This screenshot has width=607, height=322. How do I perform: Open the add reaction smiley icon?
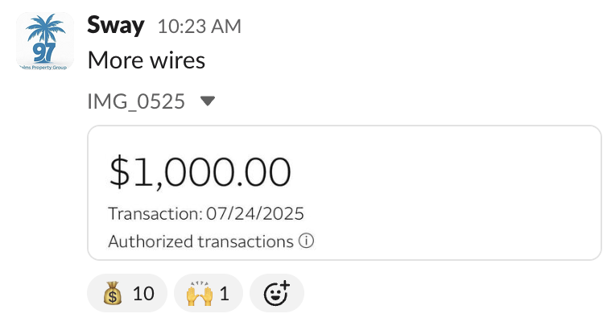tap(277, 293)
